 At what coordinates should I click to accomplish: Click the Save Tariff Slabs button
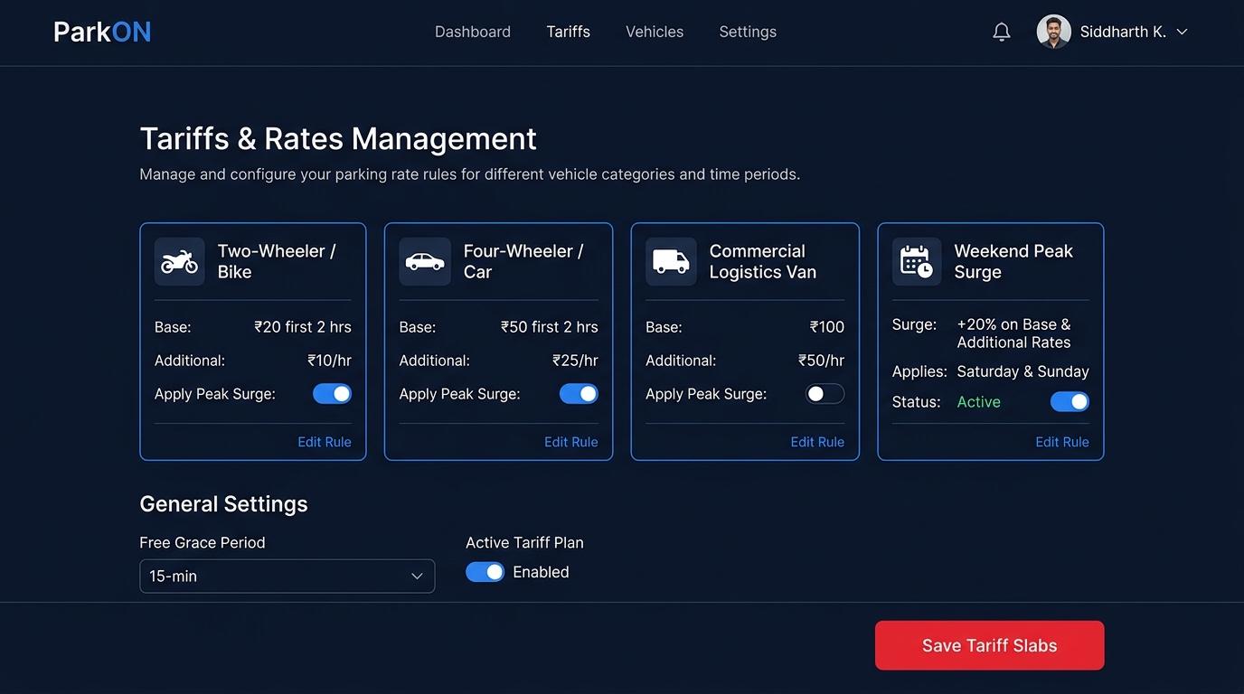(x=989, y=645)
